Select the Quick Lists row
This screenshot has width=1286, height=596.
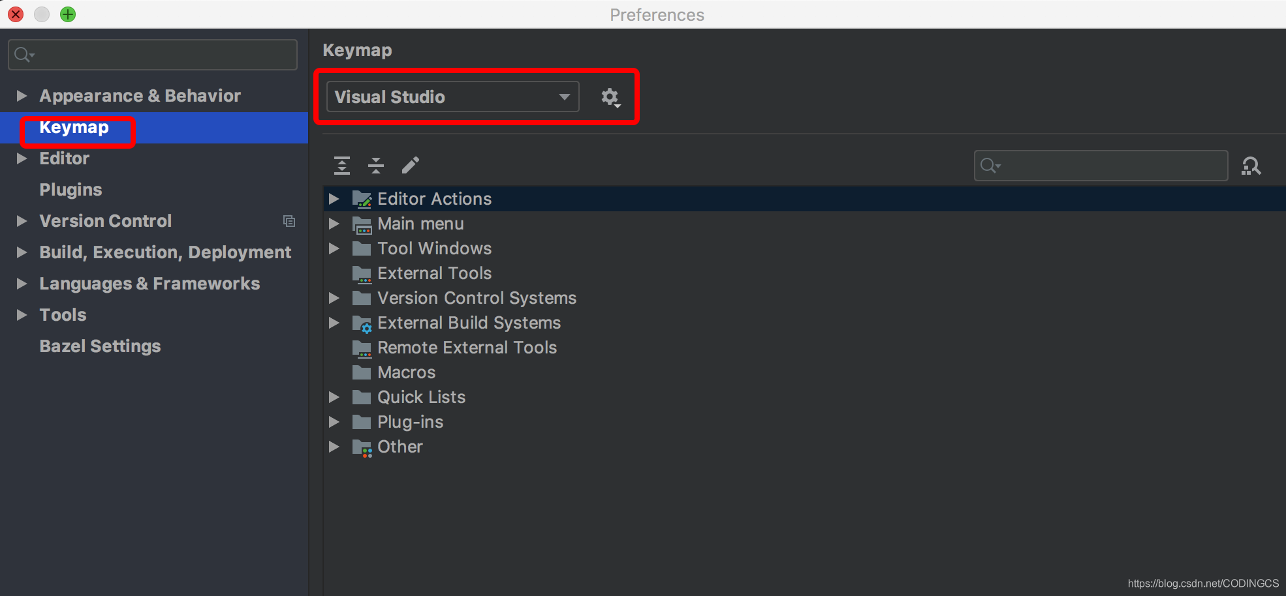pos(804,397)
